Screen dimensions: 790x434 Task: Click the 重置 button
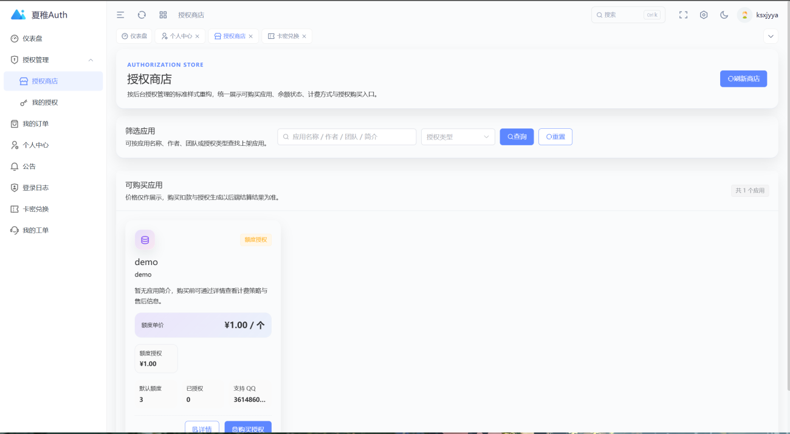coord(555,137)
